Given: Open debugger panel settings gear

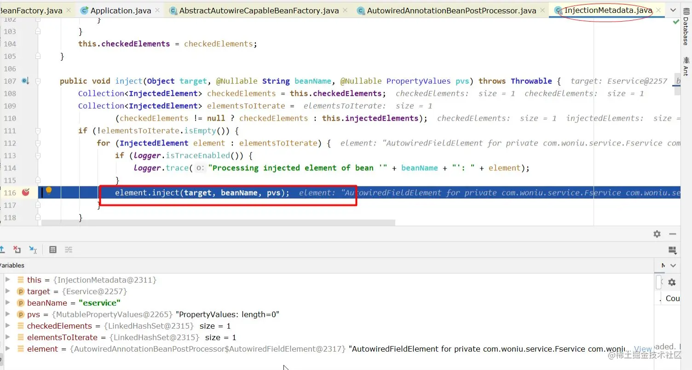Looking at the screenshot, I should point(657,234).
